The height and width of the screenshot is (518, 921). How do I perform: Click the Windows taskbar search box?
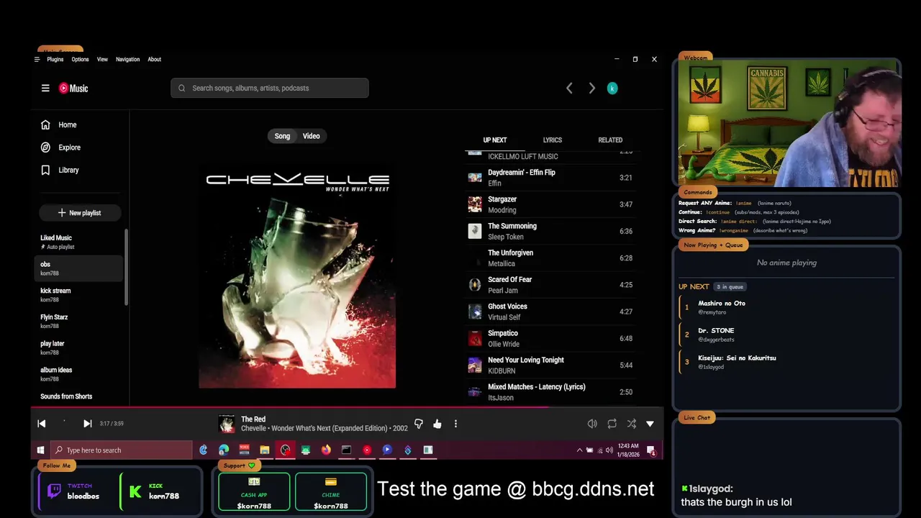click(121, 450)
